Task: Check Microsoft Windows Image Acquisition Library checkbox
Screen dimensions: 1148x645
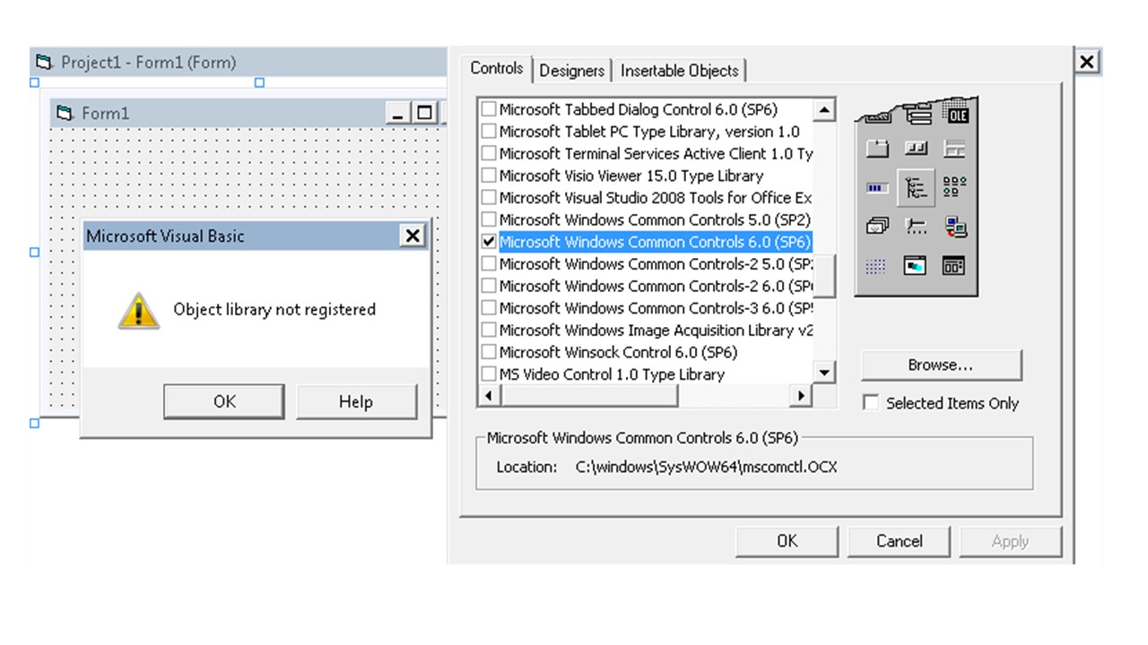Action: coord(489,330)
